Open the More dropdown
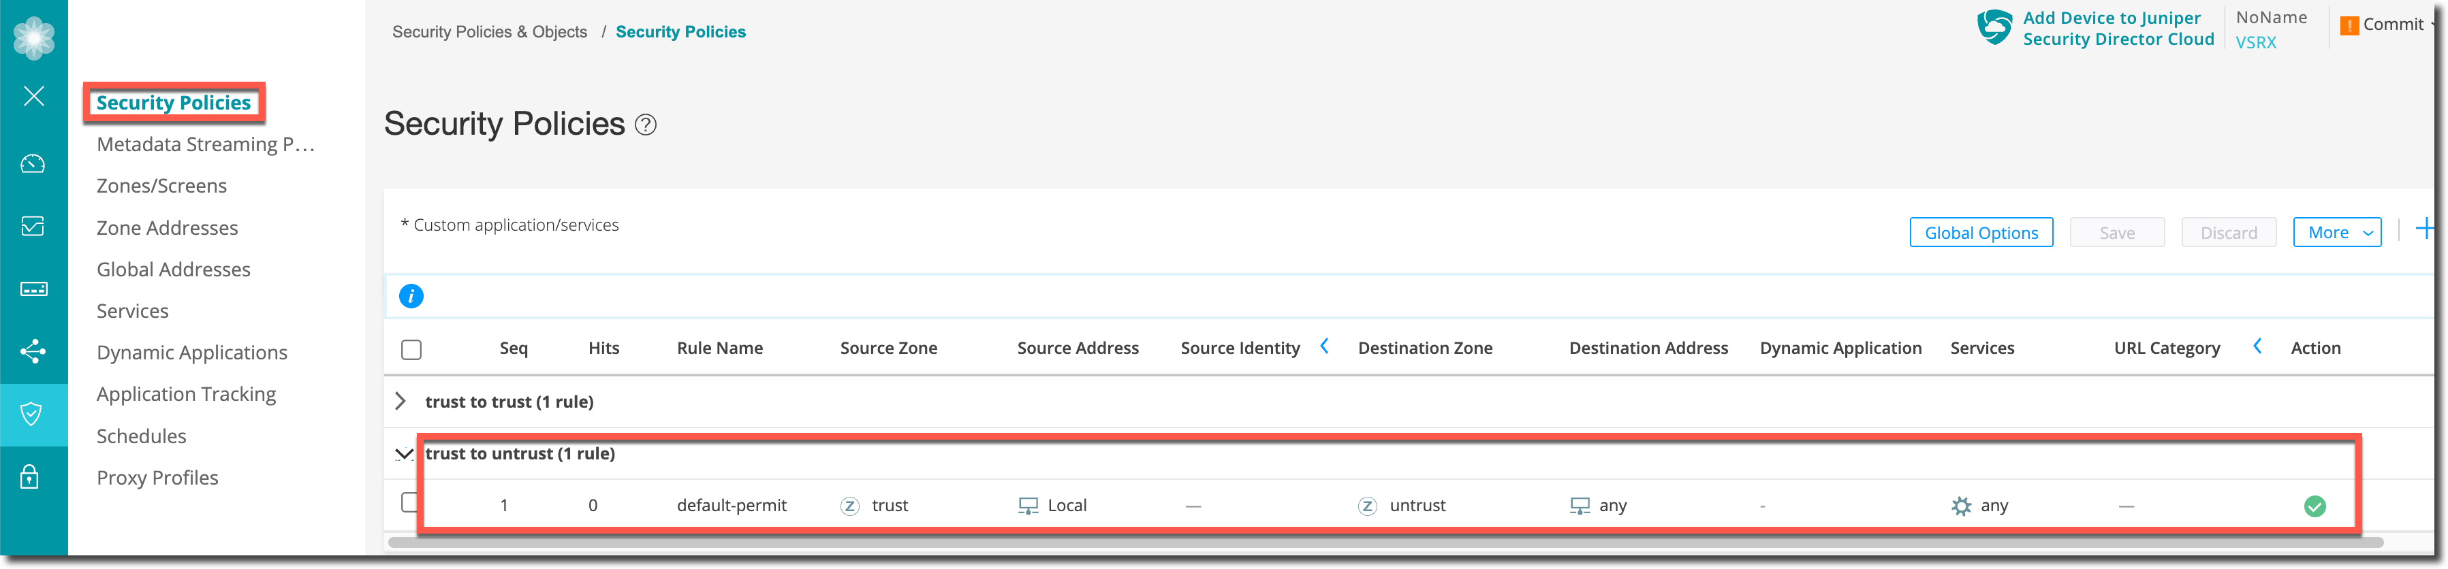The width and height of the screenshot is (2448, 569). 2337,233
